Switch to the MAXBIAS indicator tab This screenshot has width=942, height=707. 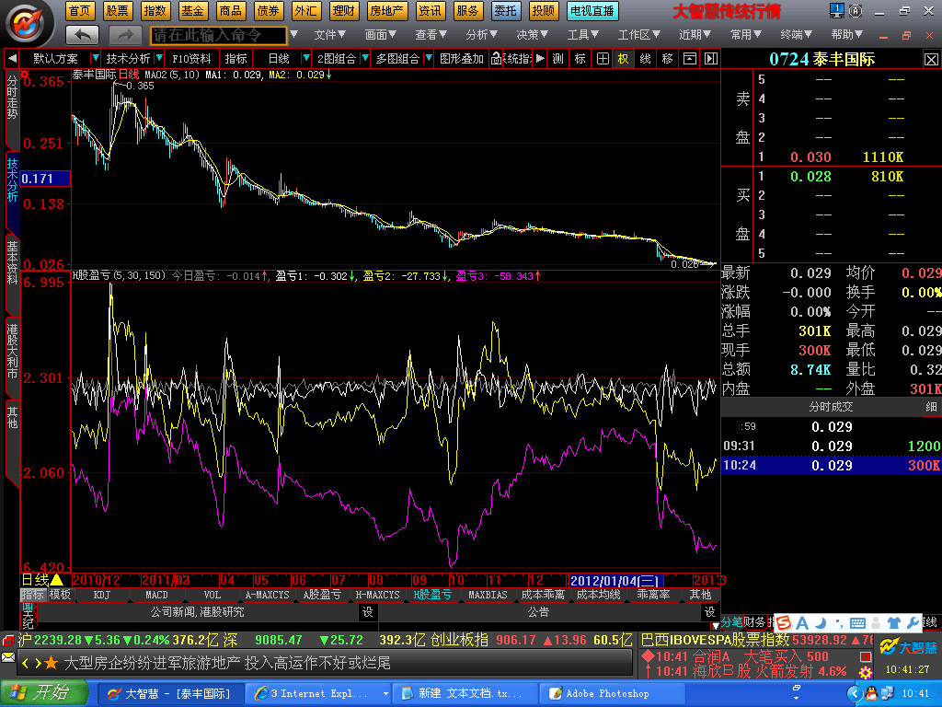488,595
